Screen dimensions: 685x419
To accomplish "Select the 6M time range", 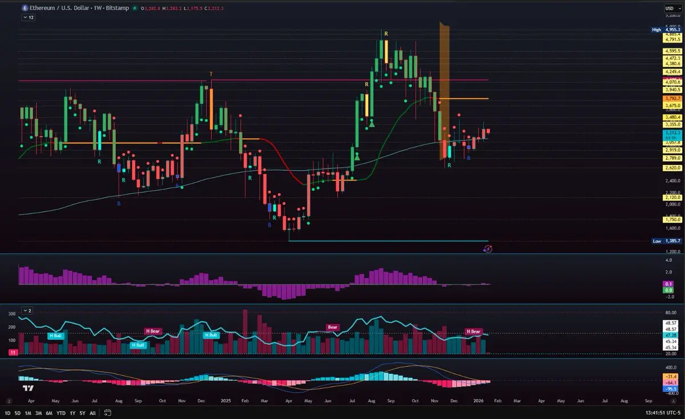I will coord(49,413).
